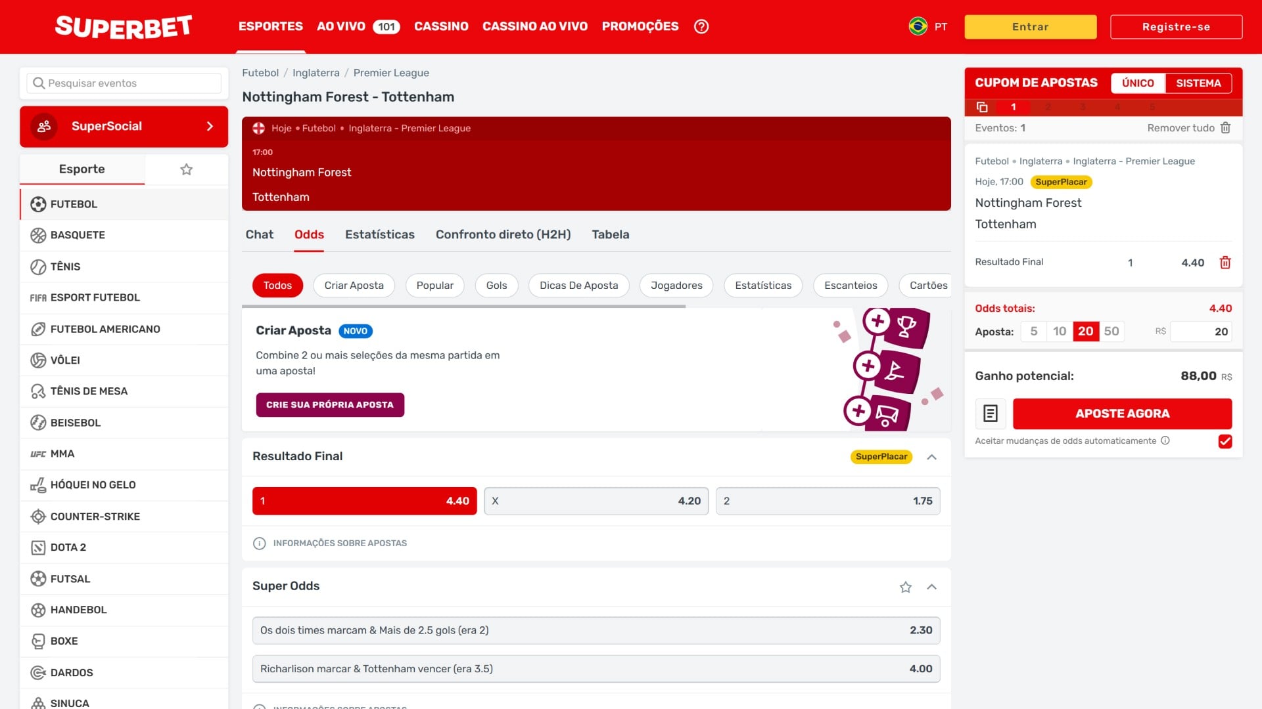Collapse the Super Odds section
Screen dimensions: 1262x709
click(931, 587)
